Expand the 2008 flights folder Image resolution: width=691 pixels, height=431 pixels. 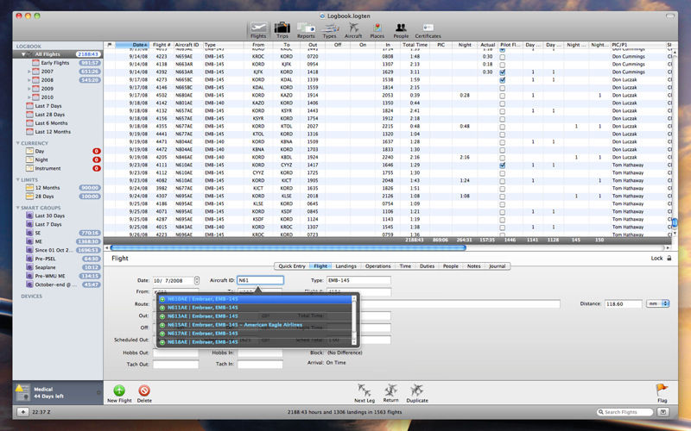(x=29, y=80)
